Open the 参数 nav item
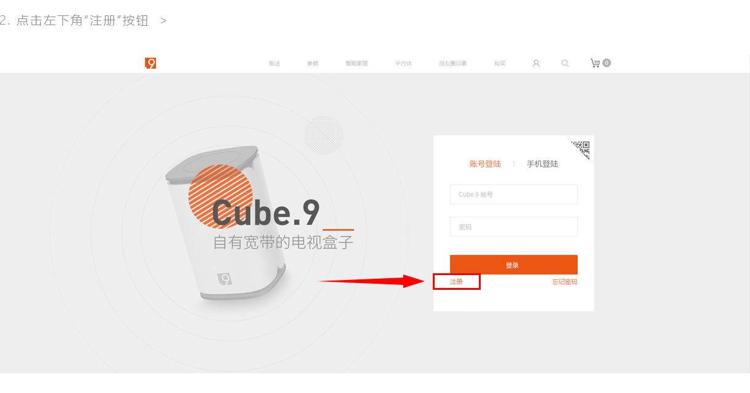Image resolution: width=750 pixels, height=393 pixels. coord(313,63)
